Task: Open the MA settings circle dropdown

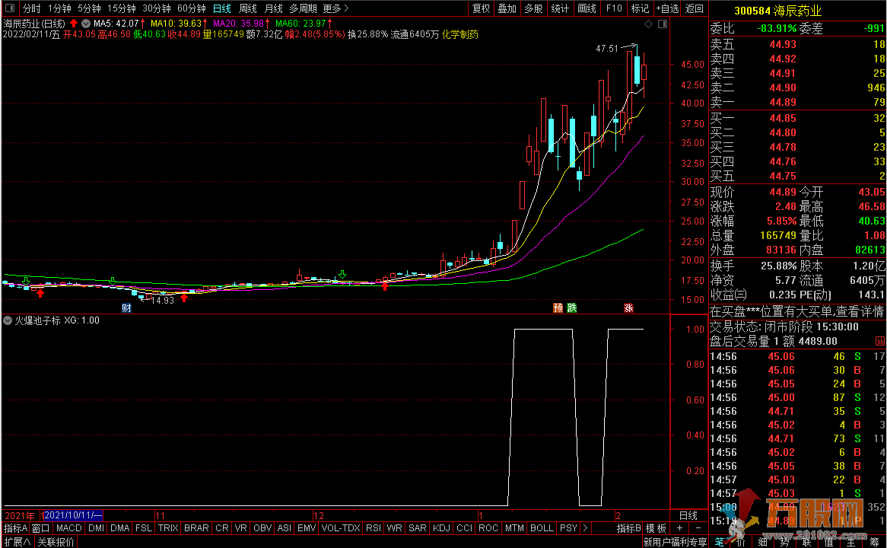Action: 85,24
